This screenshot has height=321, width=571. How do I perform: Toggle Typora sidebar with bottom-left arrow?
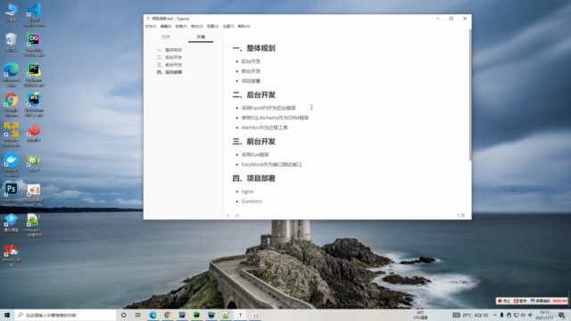(228, 216)
